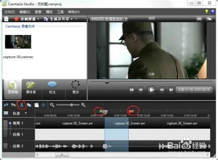Expand the record screen dropdown arrow

click(x=38, y=19)
